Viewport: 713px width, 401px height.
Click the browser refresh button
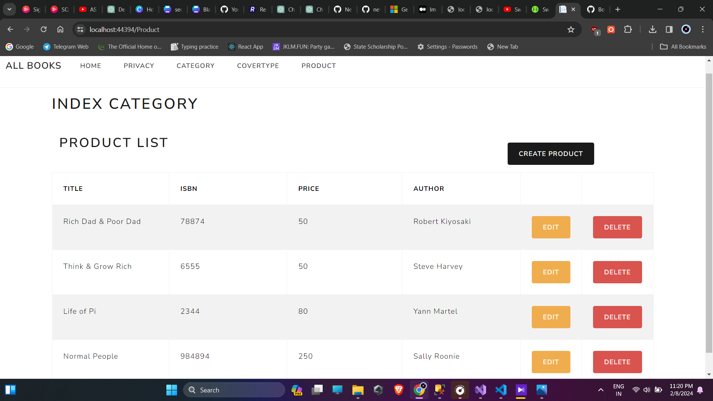[x=43, y=29]
